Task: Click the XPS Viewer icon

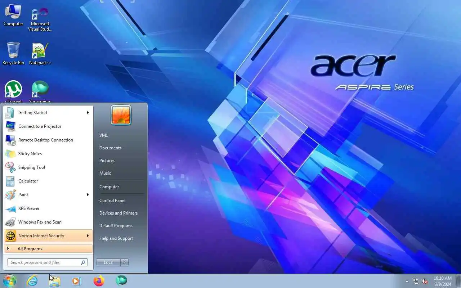Action: coord(10,208)
